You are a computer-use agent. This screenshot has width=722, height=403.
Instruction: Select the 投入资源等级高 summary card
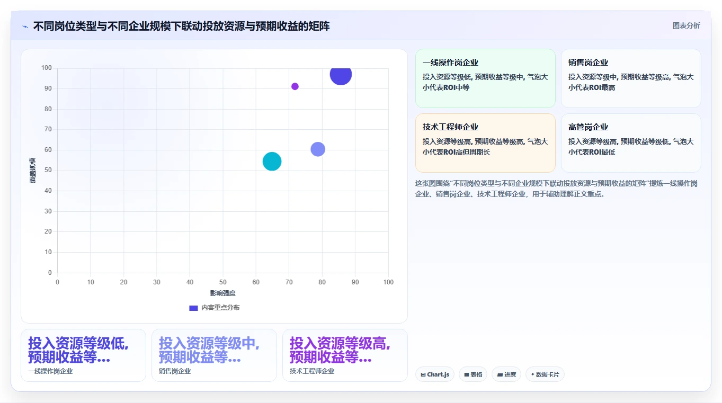click(345, 355)
